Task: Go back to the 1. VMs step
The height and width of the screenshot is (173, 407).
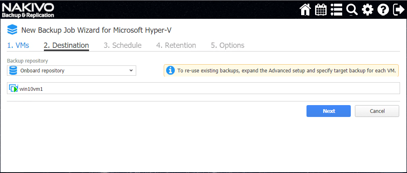Action: pos(18,45)
